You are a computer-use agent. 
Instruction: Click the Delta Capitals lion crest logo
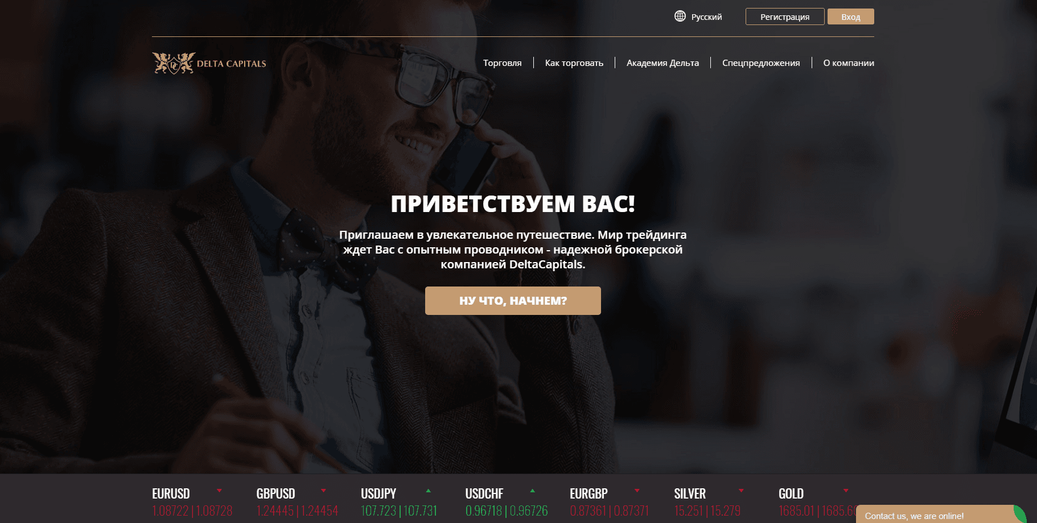(x=174, y=63)
